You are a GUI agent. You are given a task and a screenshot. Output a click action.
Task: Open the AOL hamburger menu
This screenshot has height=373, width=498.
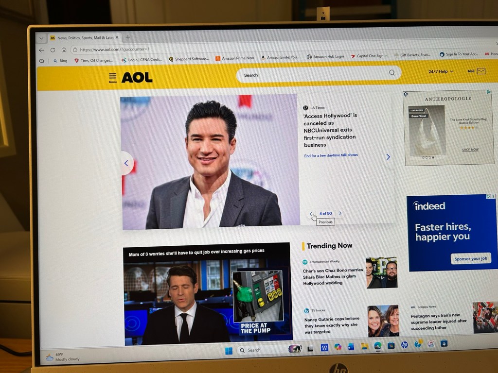[x=112, y=77]
